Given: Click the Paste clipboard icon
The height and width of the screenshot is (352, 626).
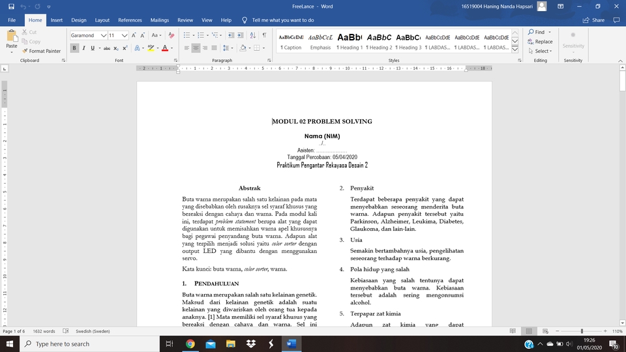Looking at the screenshot, I should (12, 37).
